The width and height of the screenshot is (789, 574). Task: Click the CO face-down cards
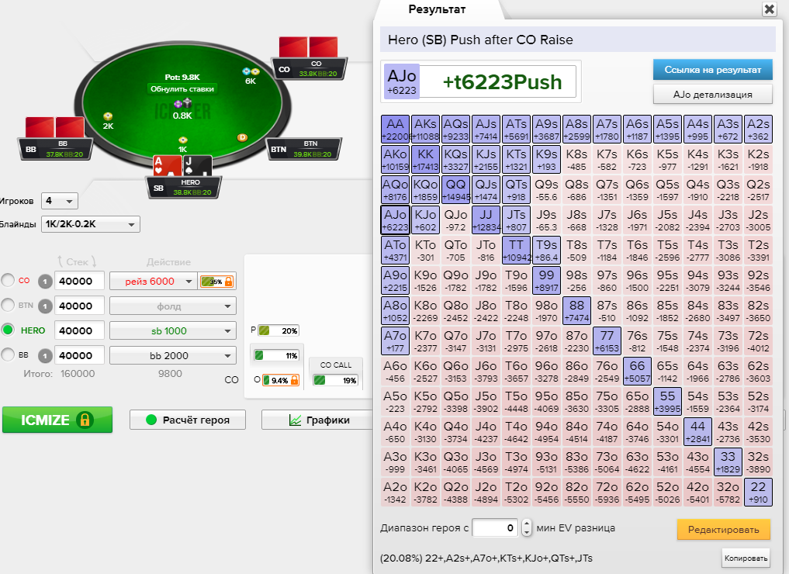308,47
